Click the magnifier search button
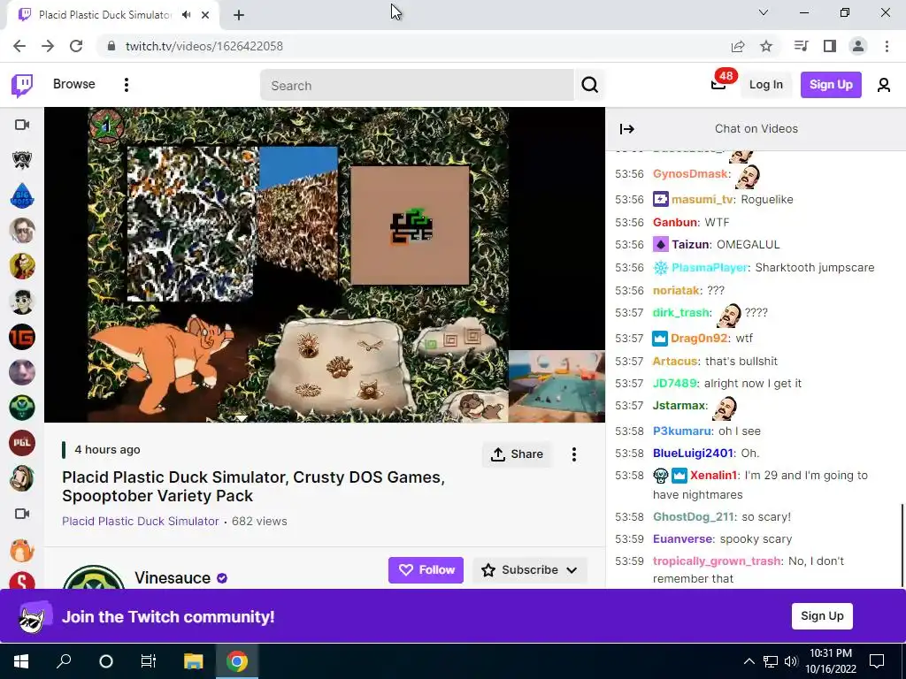 coord(589,86)
